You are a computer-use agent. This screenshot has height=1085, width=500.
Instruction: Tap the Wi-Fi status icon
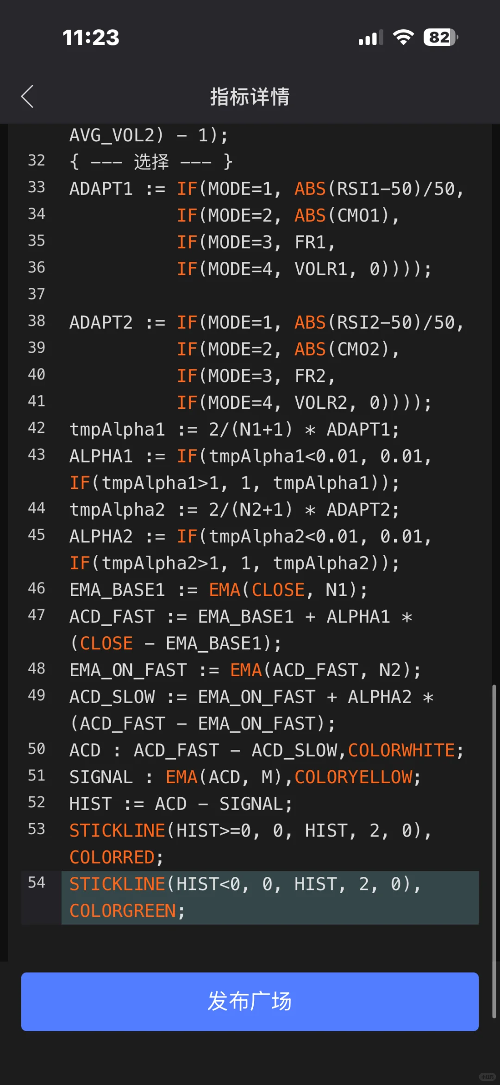click(403, 37)
